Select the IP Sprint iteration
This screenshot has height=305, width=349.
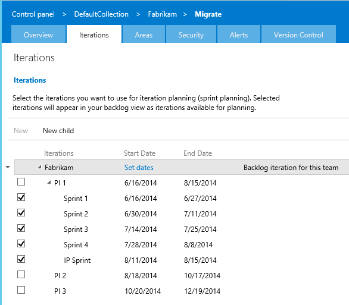point(77,260)
